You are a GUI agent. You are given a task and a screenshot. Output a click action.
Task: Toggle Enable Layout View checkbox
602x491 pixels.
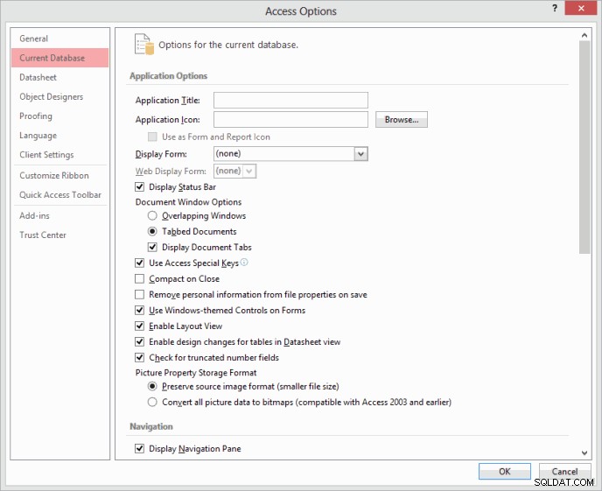click(x=140, y=326)
